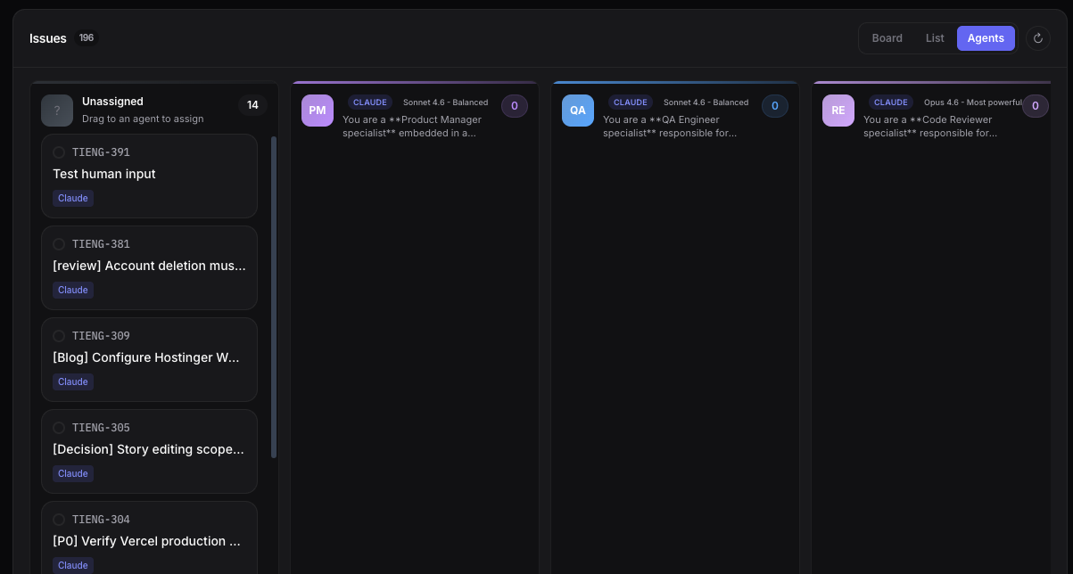Click the Unassigned column scrollbar
The image size is (1073, 574).
274,294
